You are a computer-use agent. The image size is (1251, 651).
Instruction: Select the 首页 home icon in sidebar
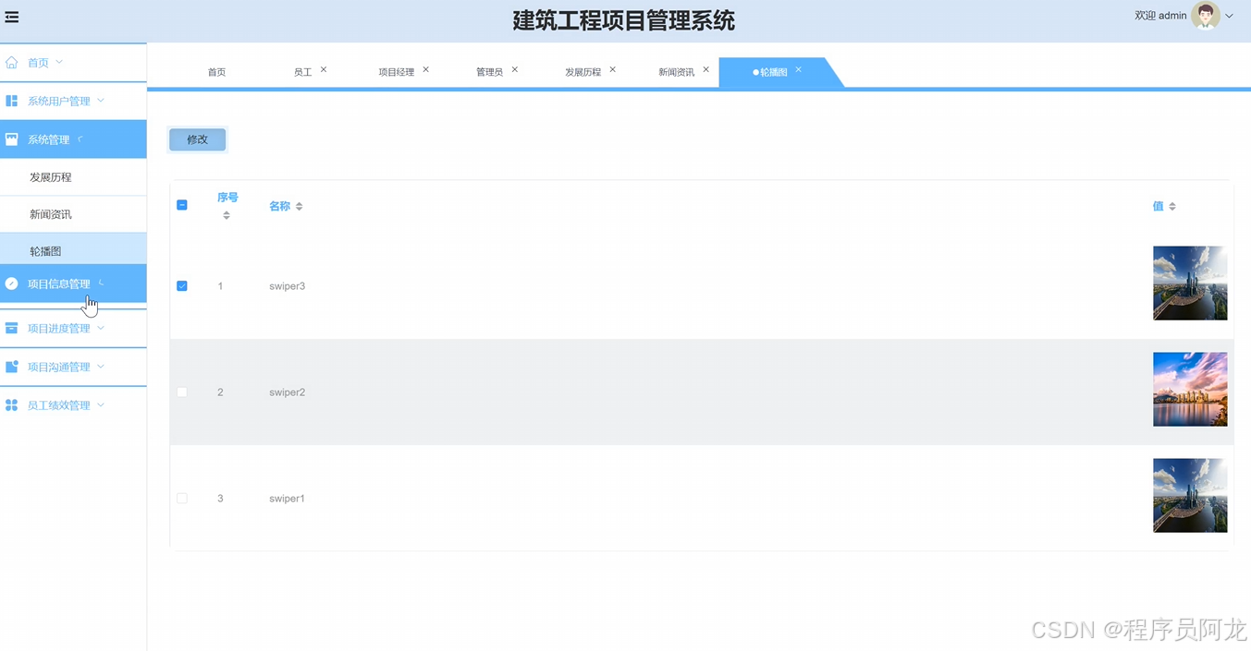tap(13, 62)
